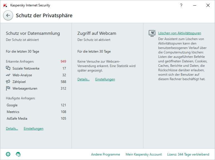Image resolution: width=215 pixels, height=160 pixels.
Task: Click the Erkannte Anfragen label
Action: coord(20,61)
